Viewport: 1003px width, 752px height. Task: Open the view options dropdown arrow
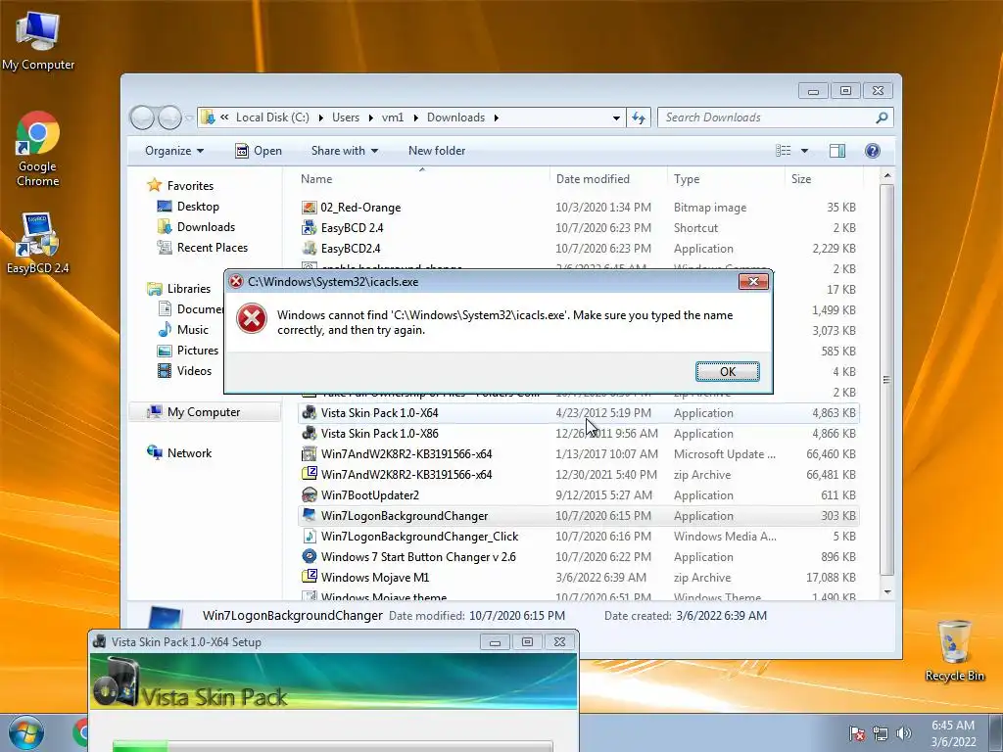pyautogui.click(x=804, y=151)
